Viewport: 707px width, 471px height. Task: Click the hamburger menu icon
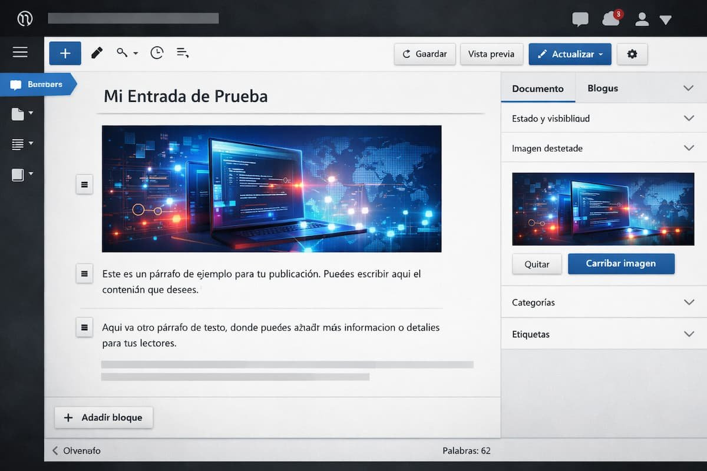click(x=21, y=52)
